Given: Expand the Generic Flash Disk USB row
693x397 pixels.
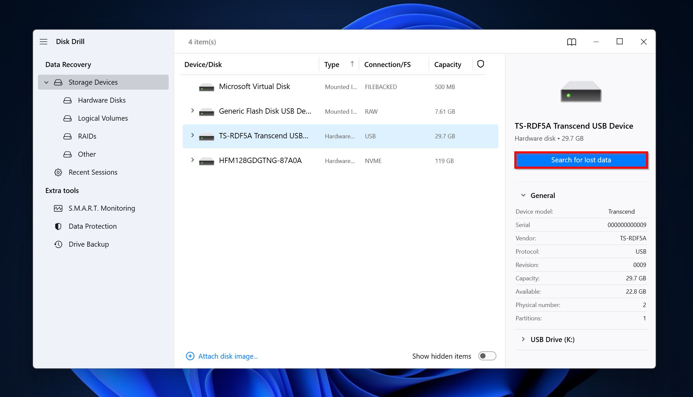Looking at the screenshot, I should point(192,111).
